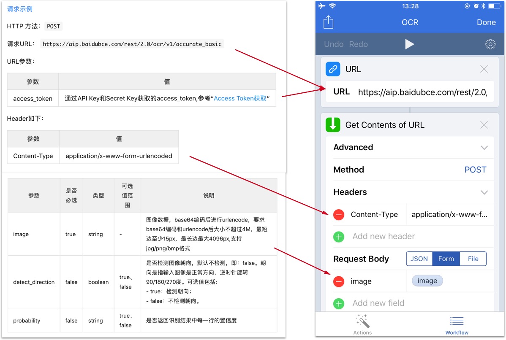
Task: Remove Get Contents of URL action
Action: click(x=484, y=125)
